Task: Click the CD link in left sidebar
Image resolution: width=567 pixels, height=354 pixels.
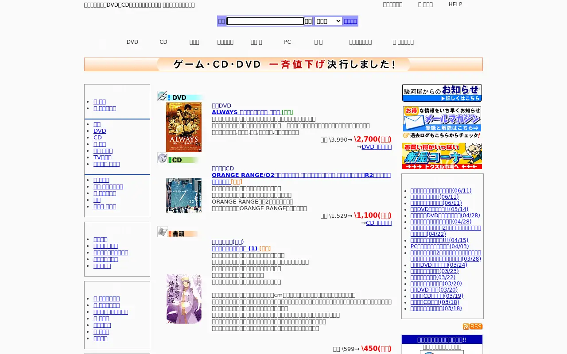Action: 97,137
